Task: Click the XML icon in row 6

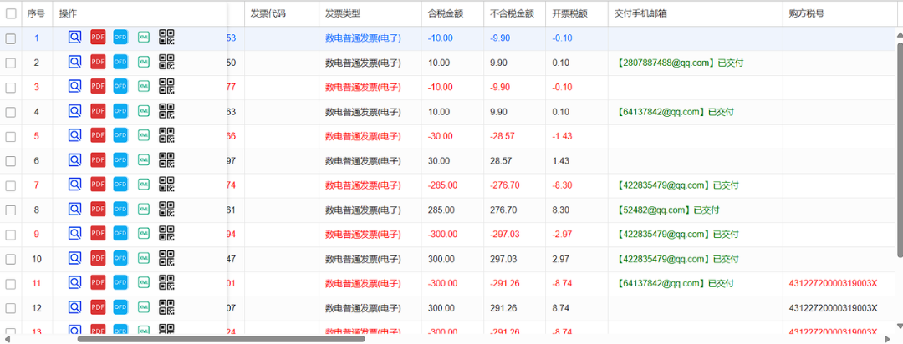Action: [144, 160]
